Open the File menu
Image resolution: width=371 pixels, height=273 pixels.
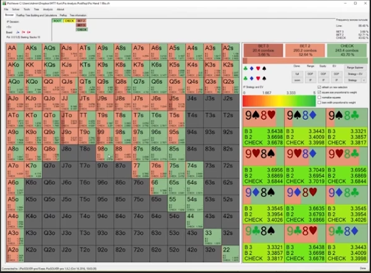6,9
